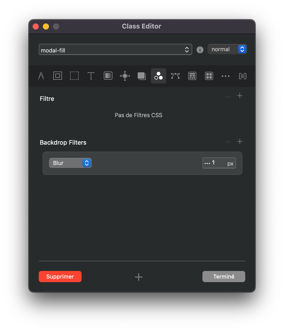284x330 pixels.
Task: Open the bezier path transitions icon
Action: 175,76
